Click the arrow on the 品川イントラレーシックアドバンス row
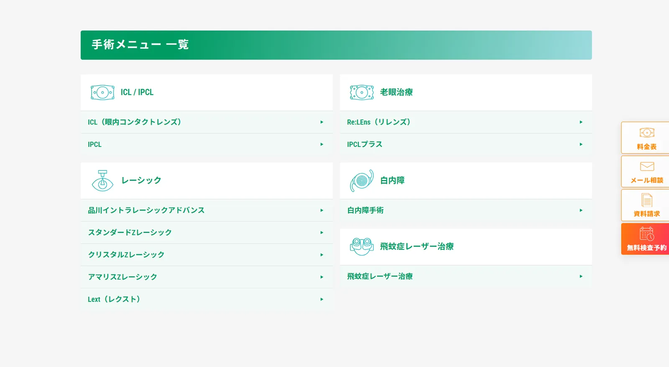 coord(322,210)
